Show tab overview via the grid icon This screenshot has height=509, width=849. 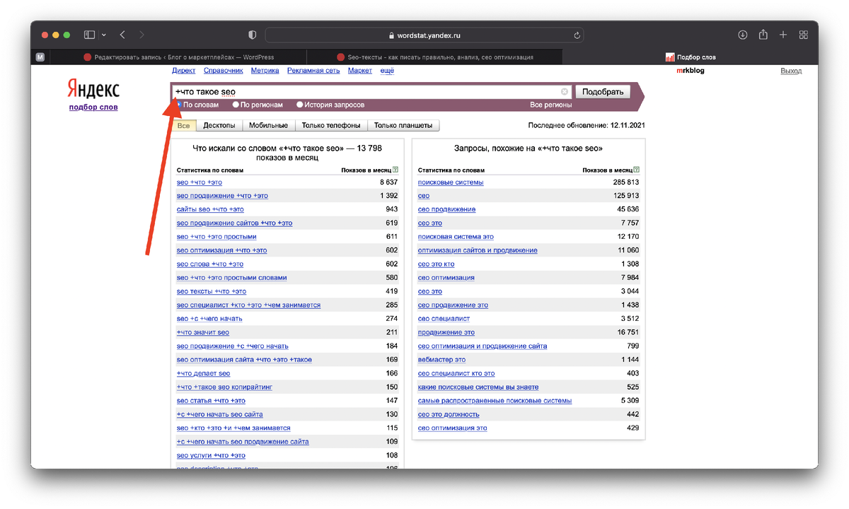(x=803, y=34)
